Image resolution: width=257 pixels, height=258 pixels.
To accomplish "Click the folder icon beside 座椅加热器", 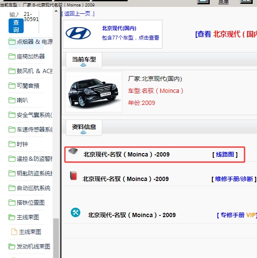I will click(x=12, y=56).
